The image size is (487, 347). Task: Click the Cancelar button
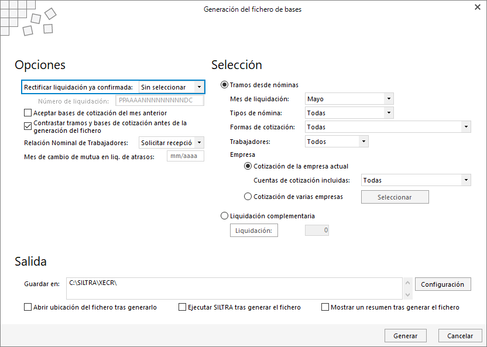coord(460,336)
